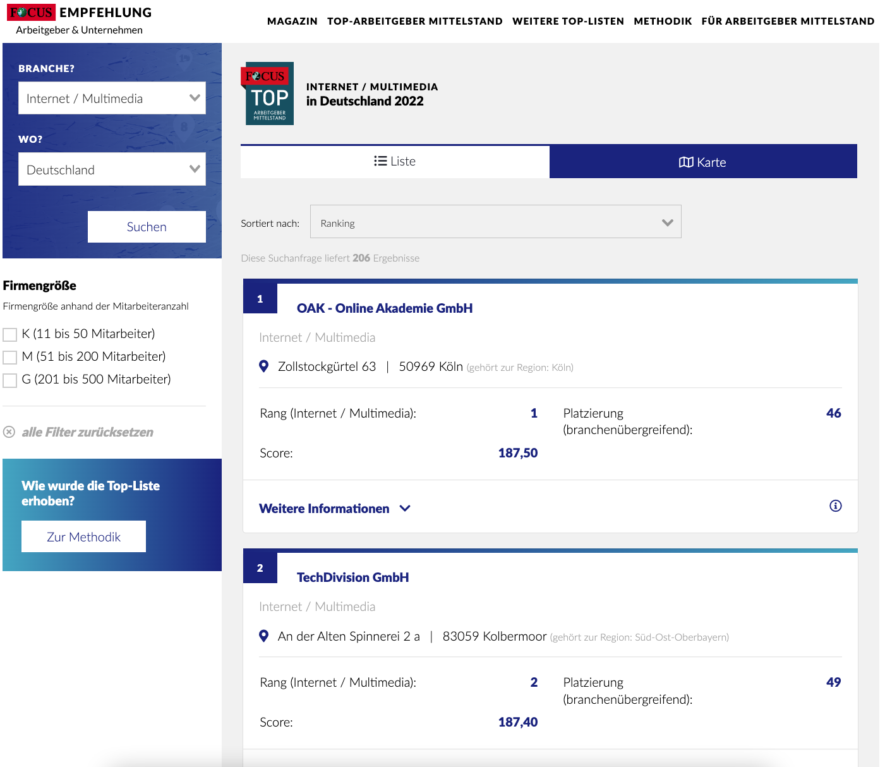Open Für Arbeitgeber Mittelstand menu item

pyautogui.click(x=788, y=21)
